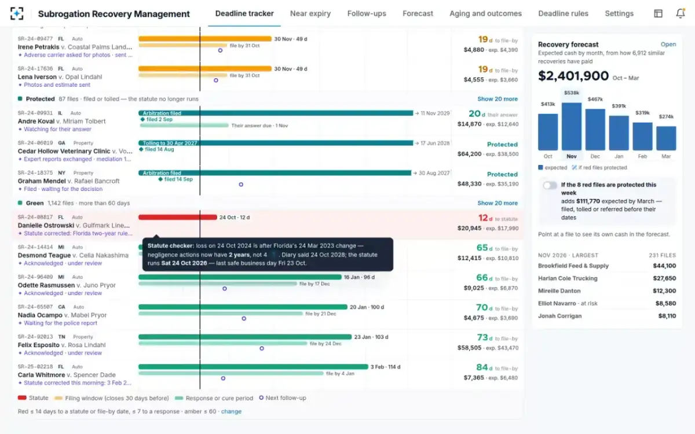Open Carla Whitmore statute corrected note

75,382
